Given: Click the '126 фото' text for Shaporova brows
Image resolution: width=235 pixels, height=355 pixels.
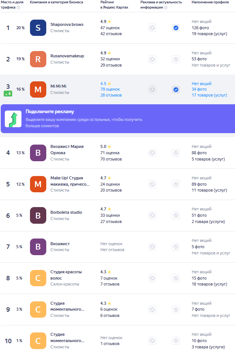Looking at the screenshot, I should point(200,28).
